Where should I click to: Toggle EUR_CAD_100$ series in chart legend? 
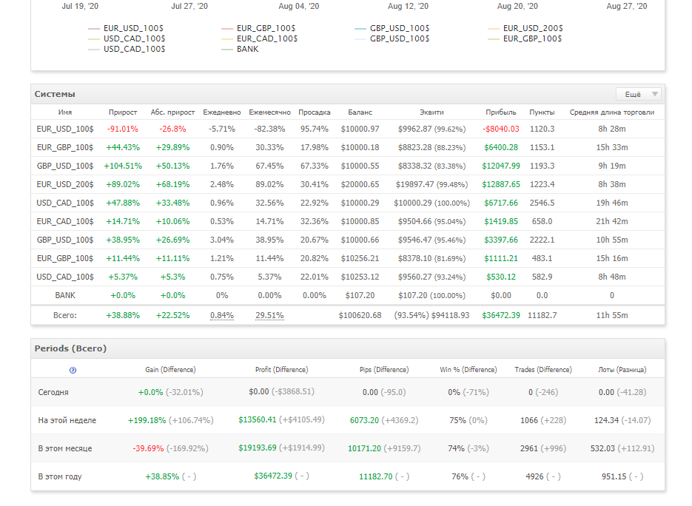point(267,38)
